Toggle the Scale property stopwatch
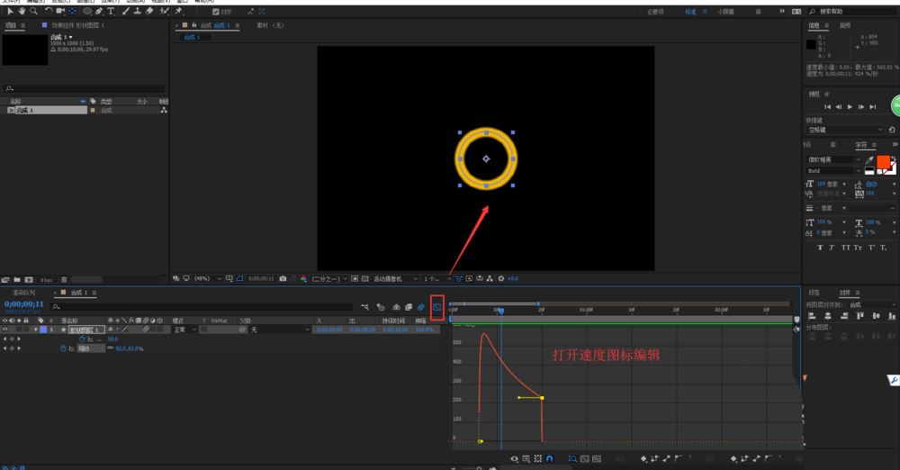This screenshot has width=900, height=470. pos(63,348)
